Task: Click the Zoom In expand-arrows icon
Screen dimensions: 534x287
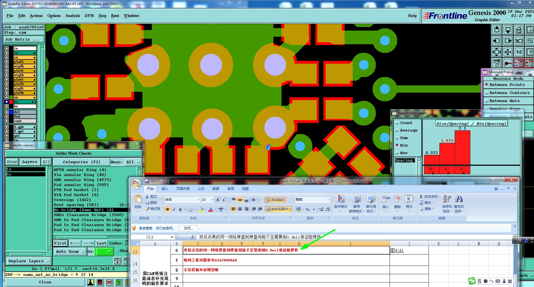Action: [497, 52]
